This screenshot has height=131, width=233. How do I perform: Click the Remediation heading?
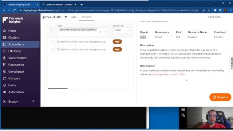point(147,66)
